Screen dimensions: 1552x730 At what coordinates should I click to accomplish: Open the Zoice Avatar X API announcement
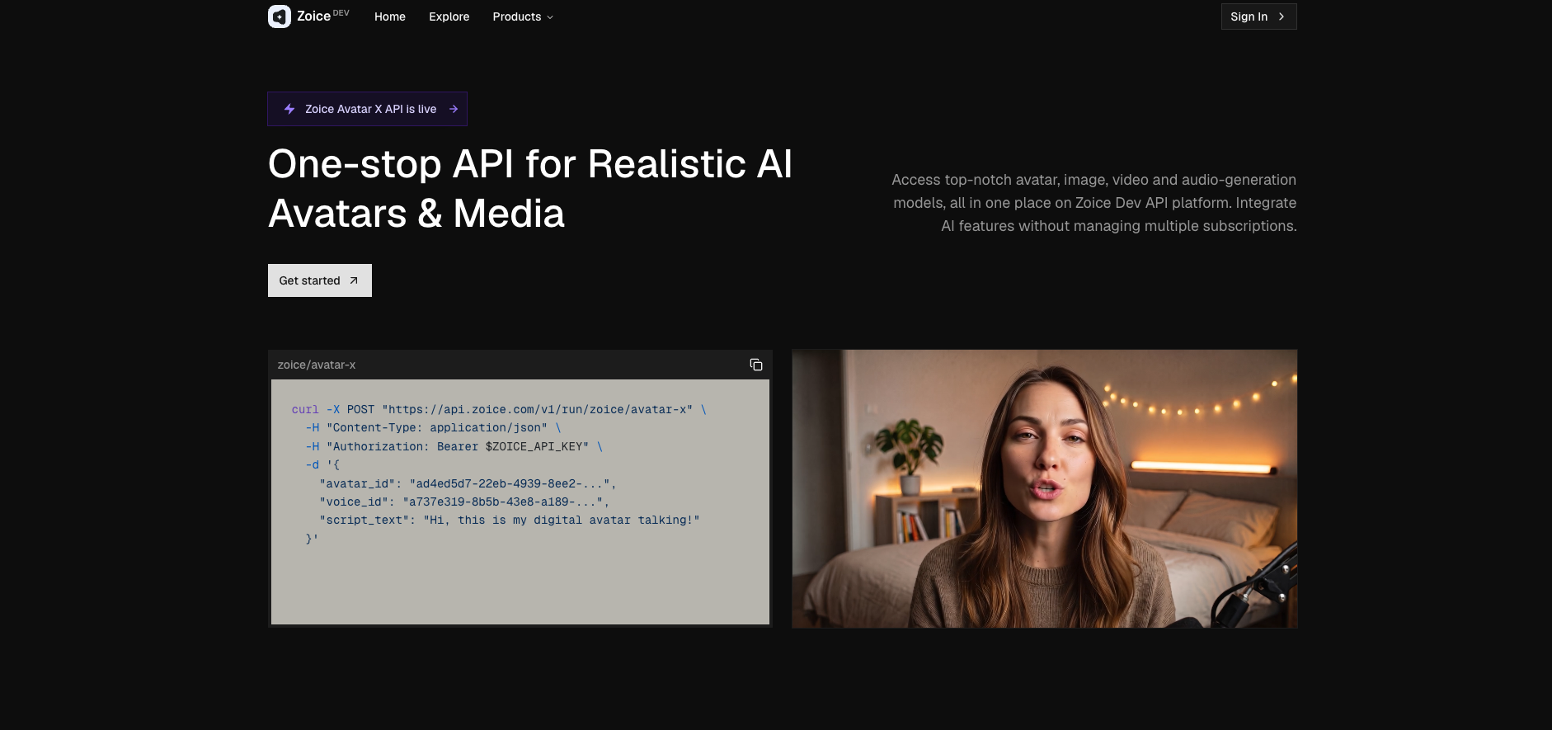tap(367, 109)
